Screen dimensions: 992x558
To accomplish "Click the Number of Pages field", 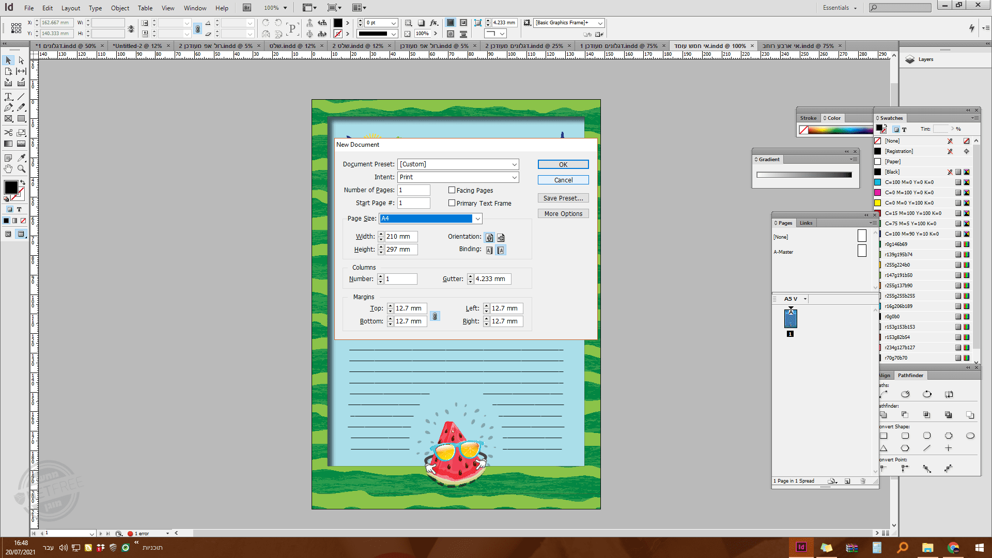I will [413, 190].
